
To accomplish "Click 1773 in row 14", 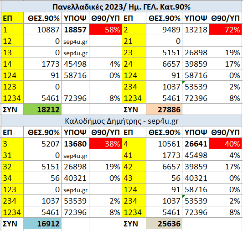I will pyautogui.click(x=42, y=64).
